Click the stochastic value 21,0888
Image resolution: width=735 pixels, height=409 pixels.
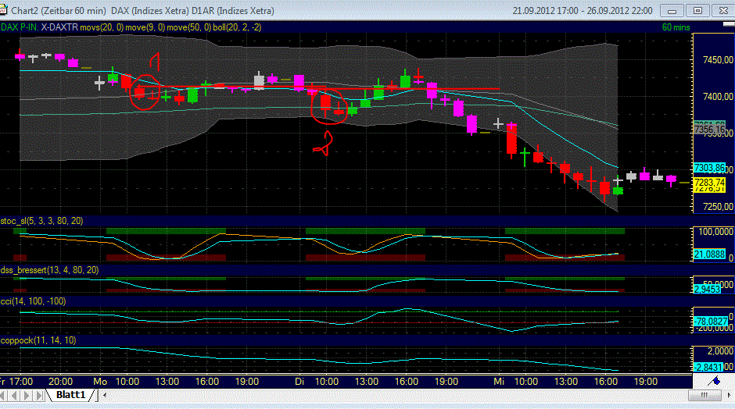pos(710,254)
